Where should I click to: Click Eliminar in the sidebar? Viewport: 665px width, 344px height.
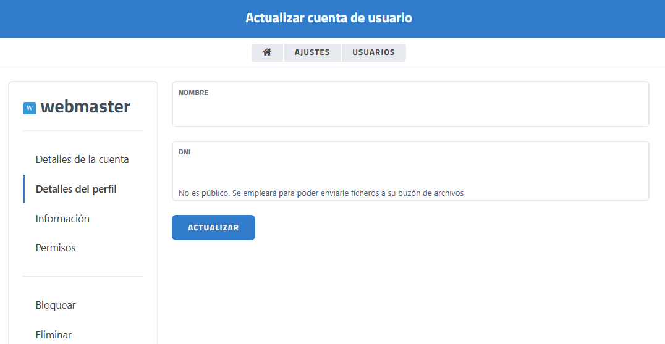click(x=54, y=335)
